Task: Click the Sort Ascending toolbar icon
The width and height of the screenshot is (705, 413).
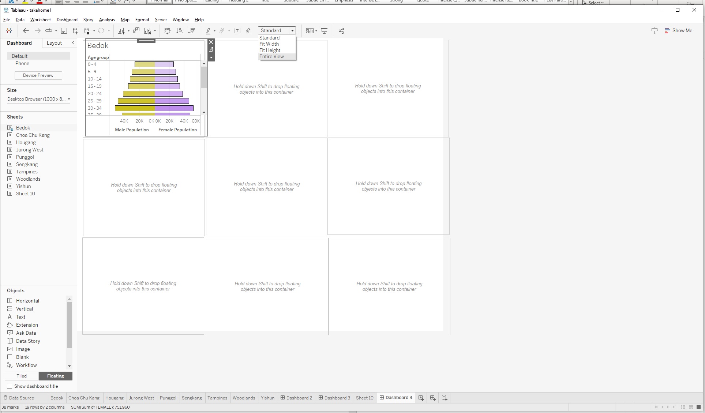Action: [179, 31]
